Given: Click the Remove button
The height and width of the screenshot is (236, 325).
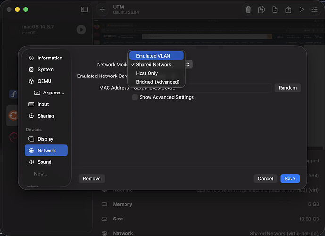Looking at the screenshot, I should pos(92,178).
